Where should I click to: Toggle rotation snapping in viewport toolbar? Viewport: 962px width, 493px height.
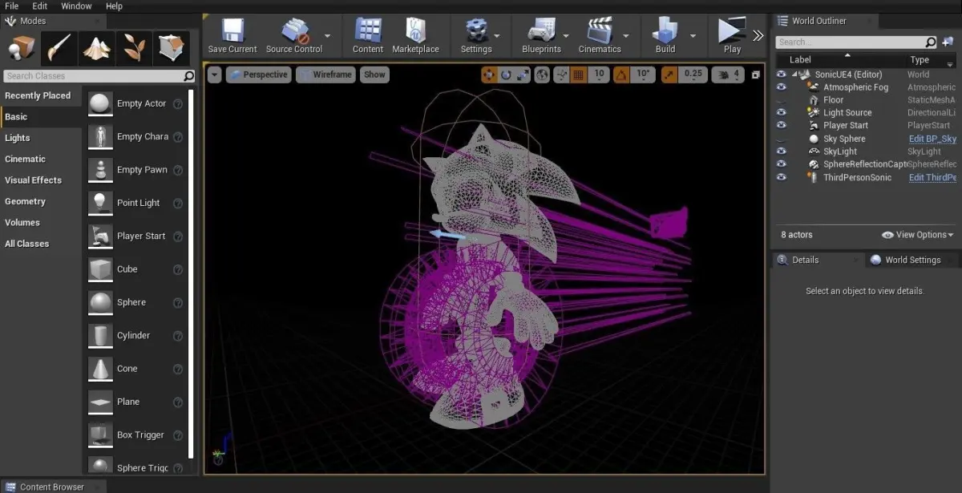point(621,75)
